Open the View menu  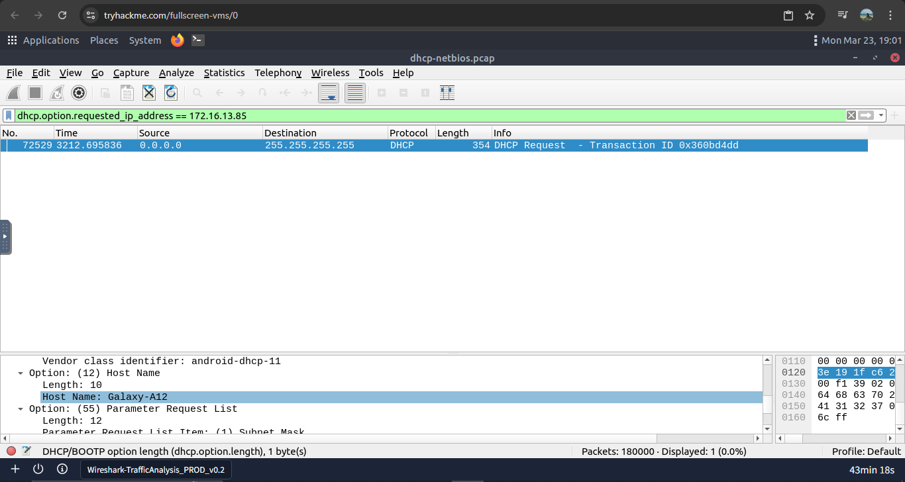coord(70,73)
